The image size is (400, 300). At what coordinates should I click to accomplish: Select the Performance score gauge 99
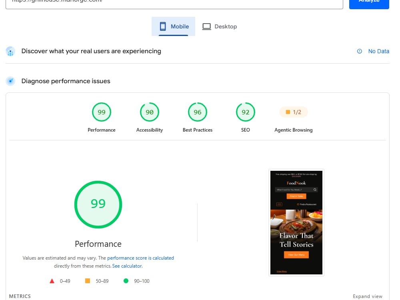102,112
